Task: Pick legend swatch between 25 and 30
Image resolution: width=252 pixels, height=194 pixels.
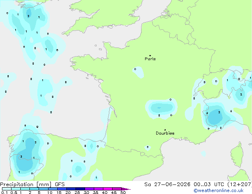Action: tap(80, 189)
